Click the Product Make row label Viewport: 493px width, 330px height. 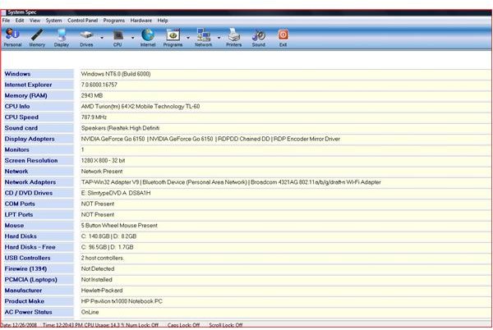[x=24, y=301]
